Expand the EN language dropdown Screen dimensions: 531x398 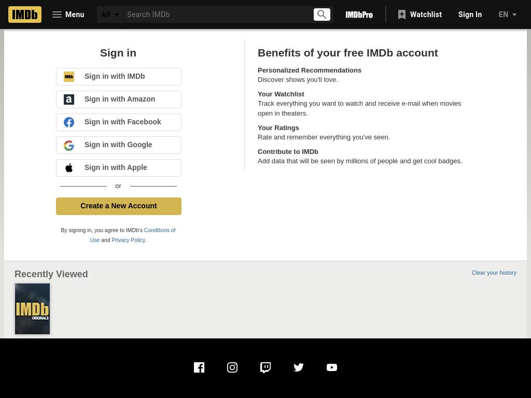click(x=507, y=15)
